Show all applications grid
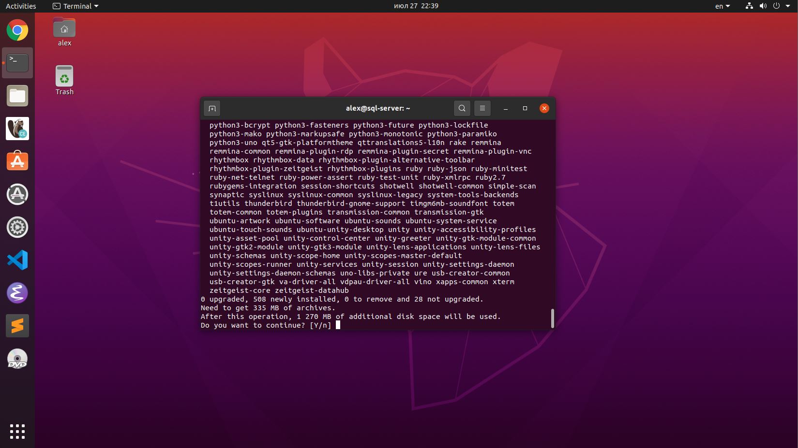Image resolution: width=798 pixels, height=448 pixels. point(17,431)
